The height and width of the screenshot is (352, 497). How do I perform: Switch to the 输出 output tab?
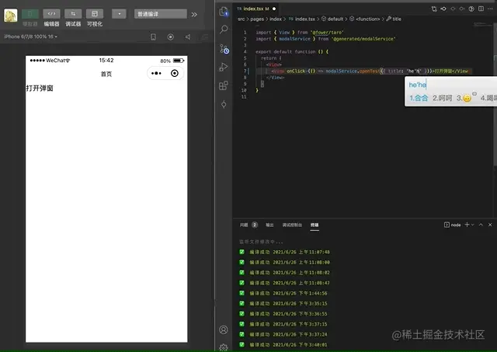[x=269, y=225]
